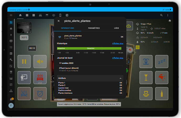The image size is (181, 118).
Task: Switch to the Paramètres tab
Action: [x=94, y=28]
